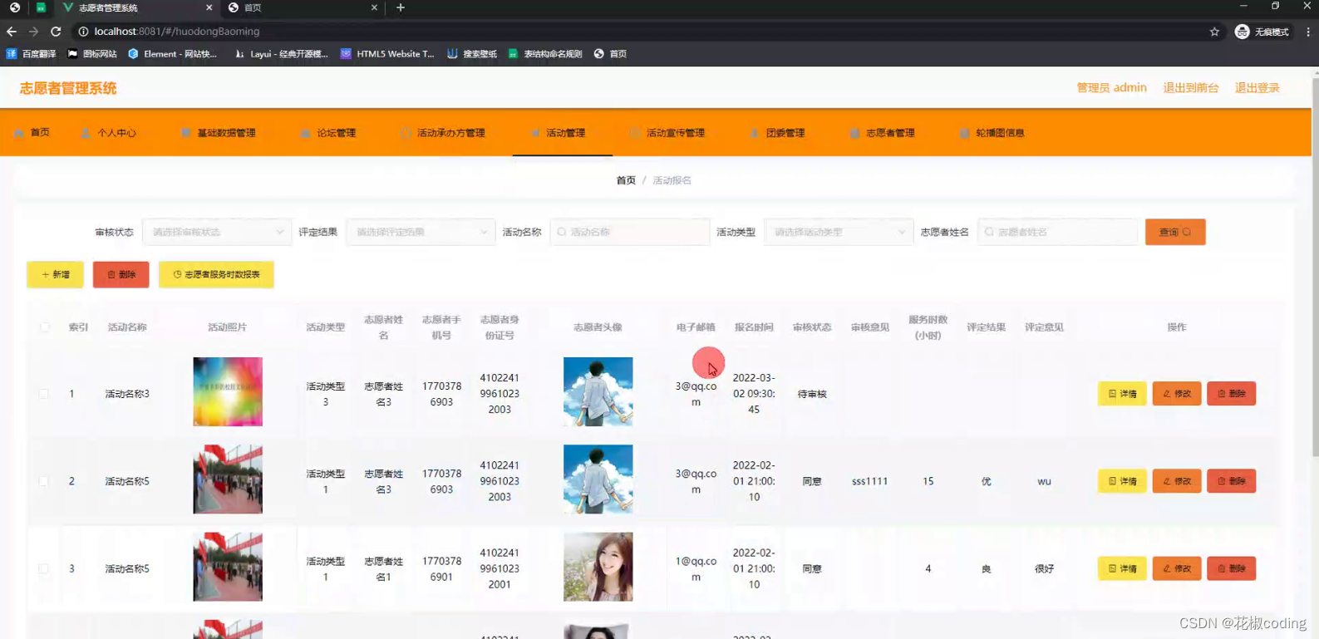Go back with browser back arrow

[12, 32]
